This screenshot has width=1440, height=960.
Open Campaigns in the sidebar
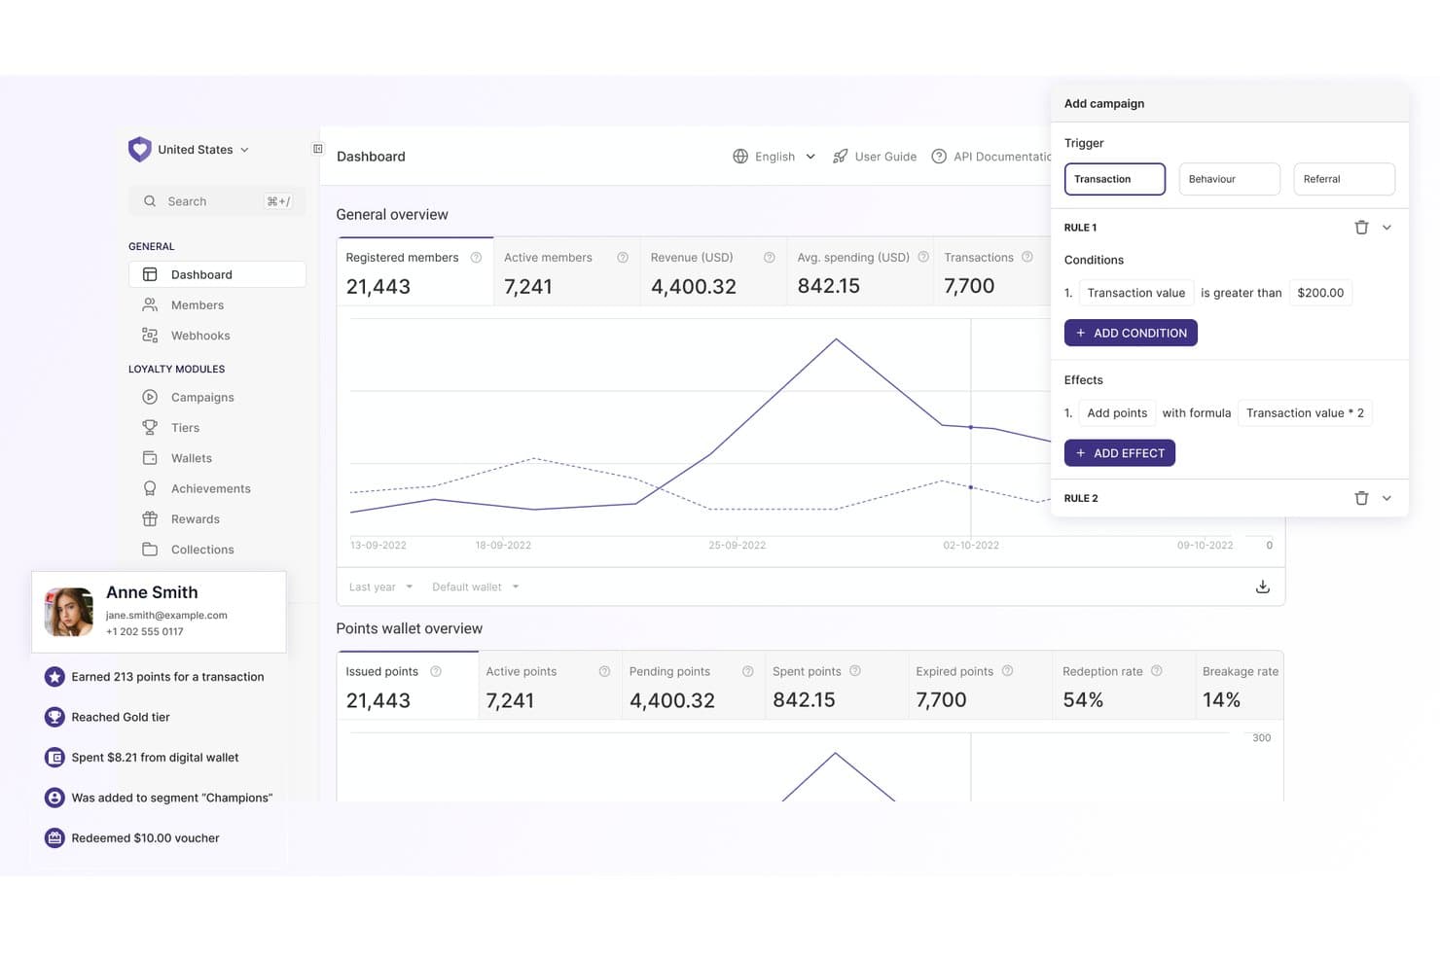click(217, 397)
